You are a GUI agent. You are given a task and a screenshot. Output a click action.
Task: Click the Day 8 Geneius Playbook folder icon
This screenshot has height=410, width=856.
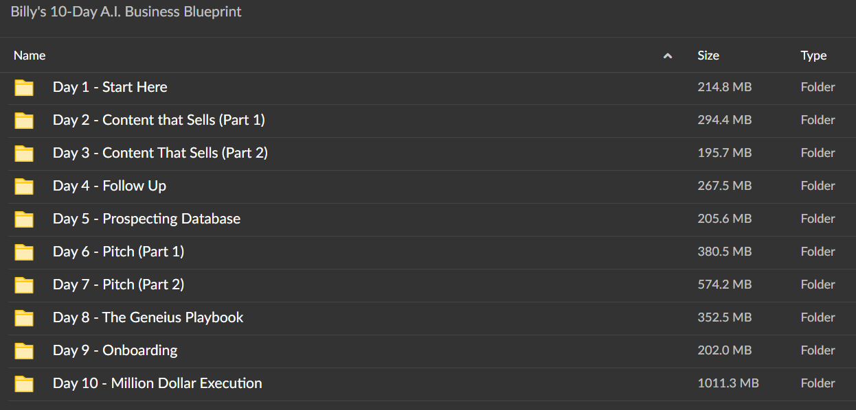click(24, 318)
